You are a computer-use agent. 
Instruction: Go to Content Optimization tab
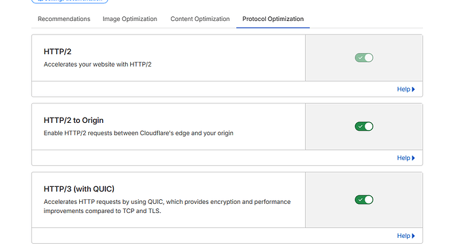pyautogui.click(x=200, y=19)
